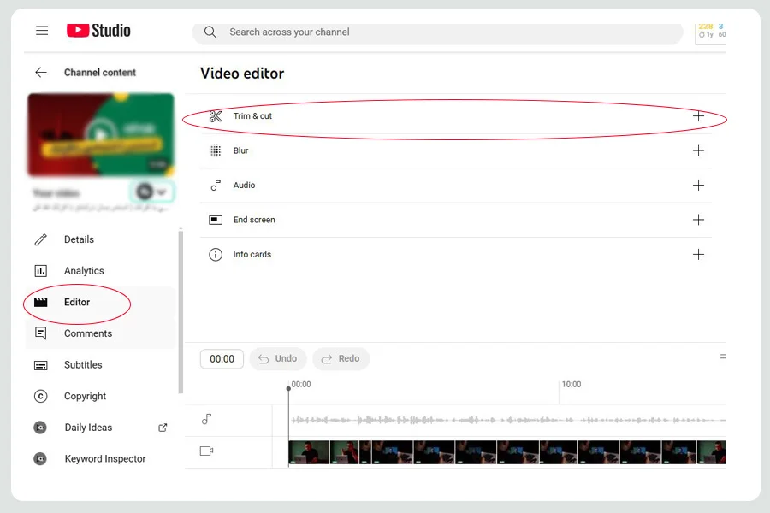The image size is (770, 513).
Task: Click the blurred video thumbnail in sidebar
Action: (x=101, y=135)
